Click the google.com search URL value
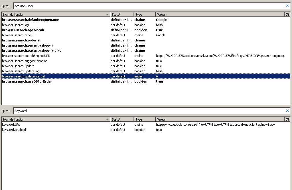This screenshot has width=292, height=190. click(x=216, y=125)
